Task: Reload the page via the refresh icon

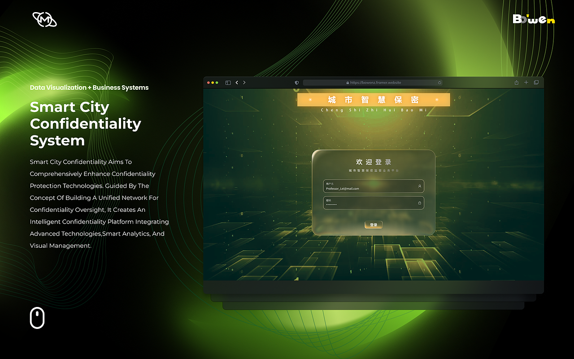Action: coord(439,83)
